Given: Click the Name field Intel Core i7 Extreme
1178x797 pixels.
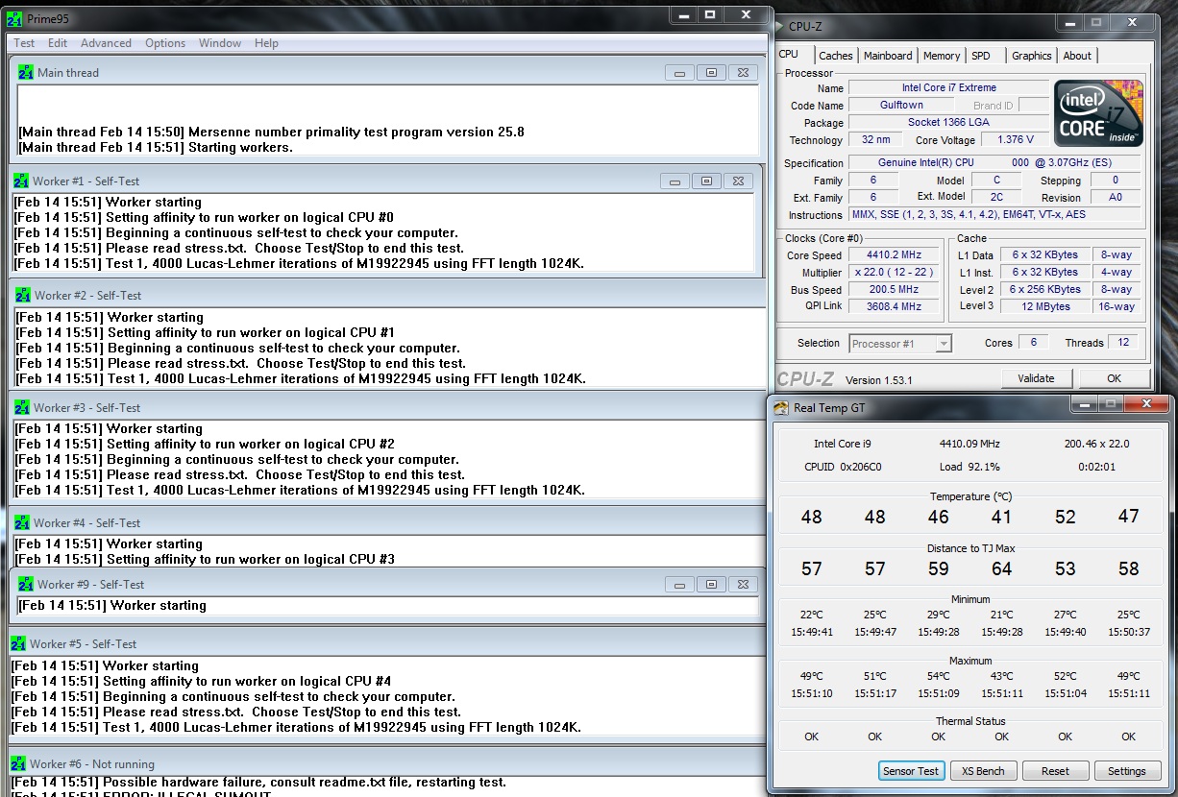Looking at the screenshot, I should click(948, 88).
